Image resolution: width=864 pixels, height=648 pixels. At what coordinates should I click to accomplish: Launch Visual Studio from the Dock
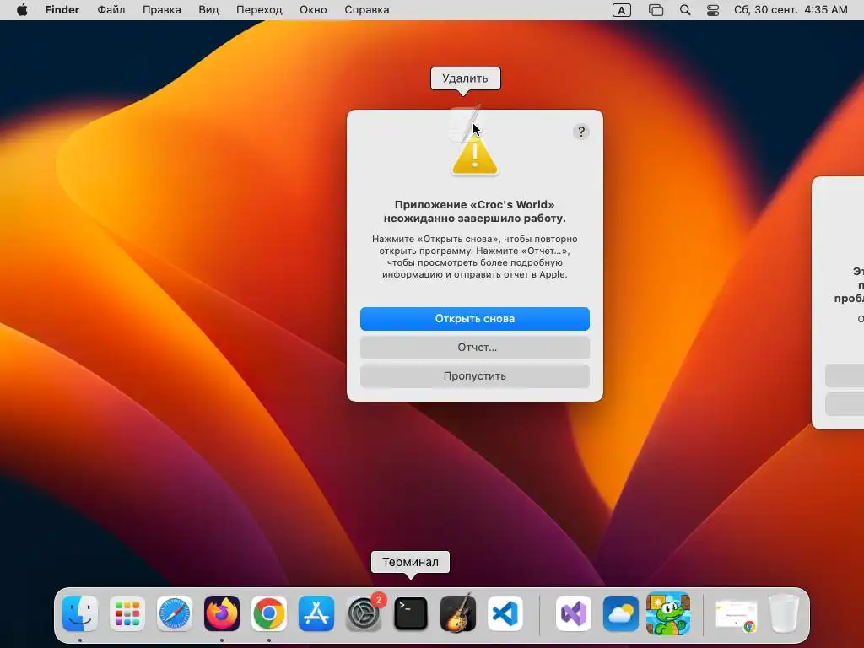pyautogui.click(x=573, y=613)
